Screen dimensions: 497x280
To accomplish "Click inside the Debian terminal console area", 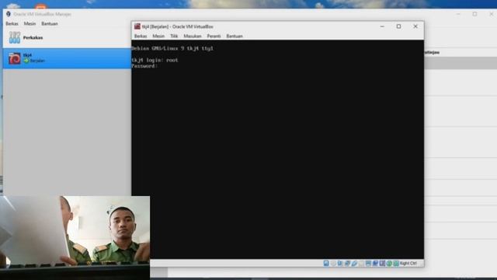I will pyautogui.click(x=278, y=149).
